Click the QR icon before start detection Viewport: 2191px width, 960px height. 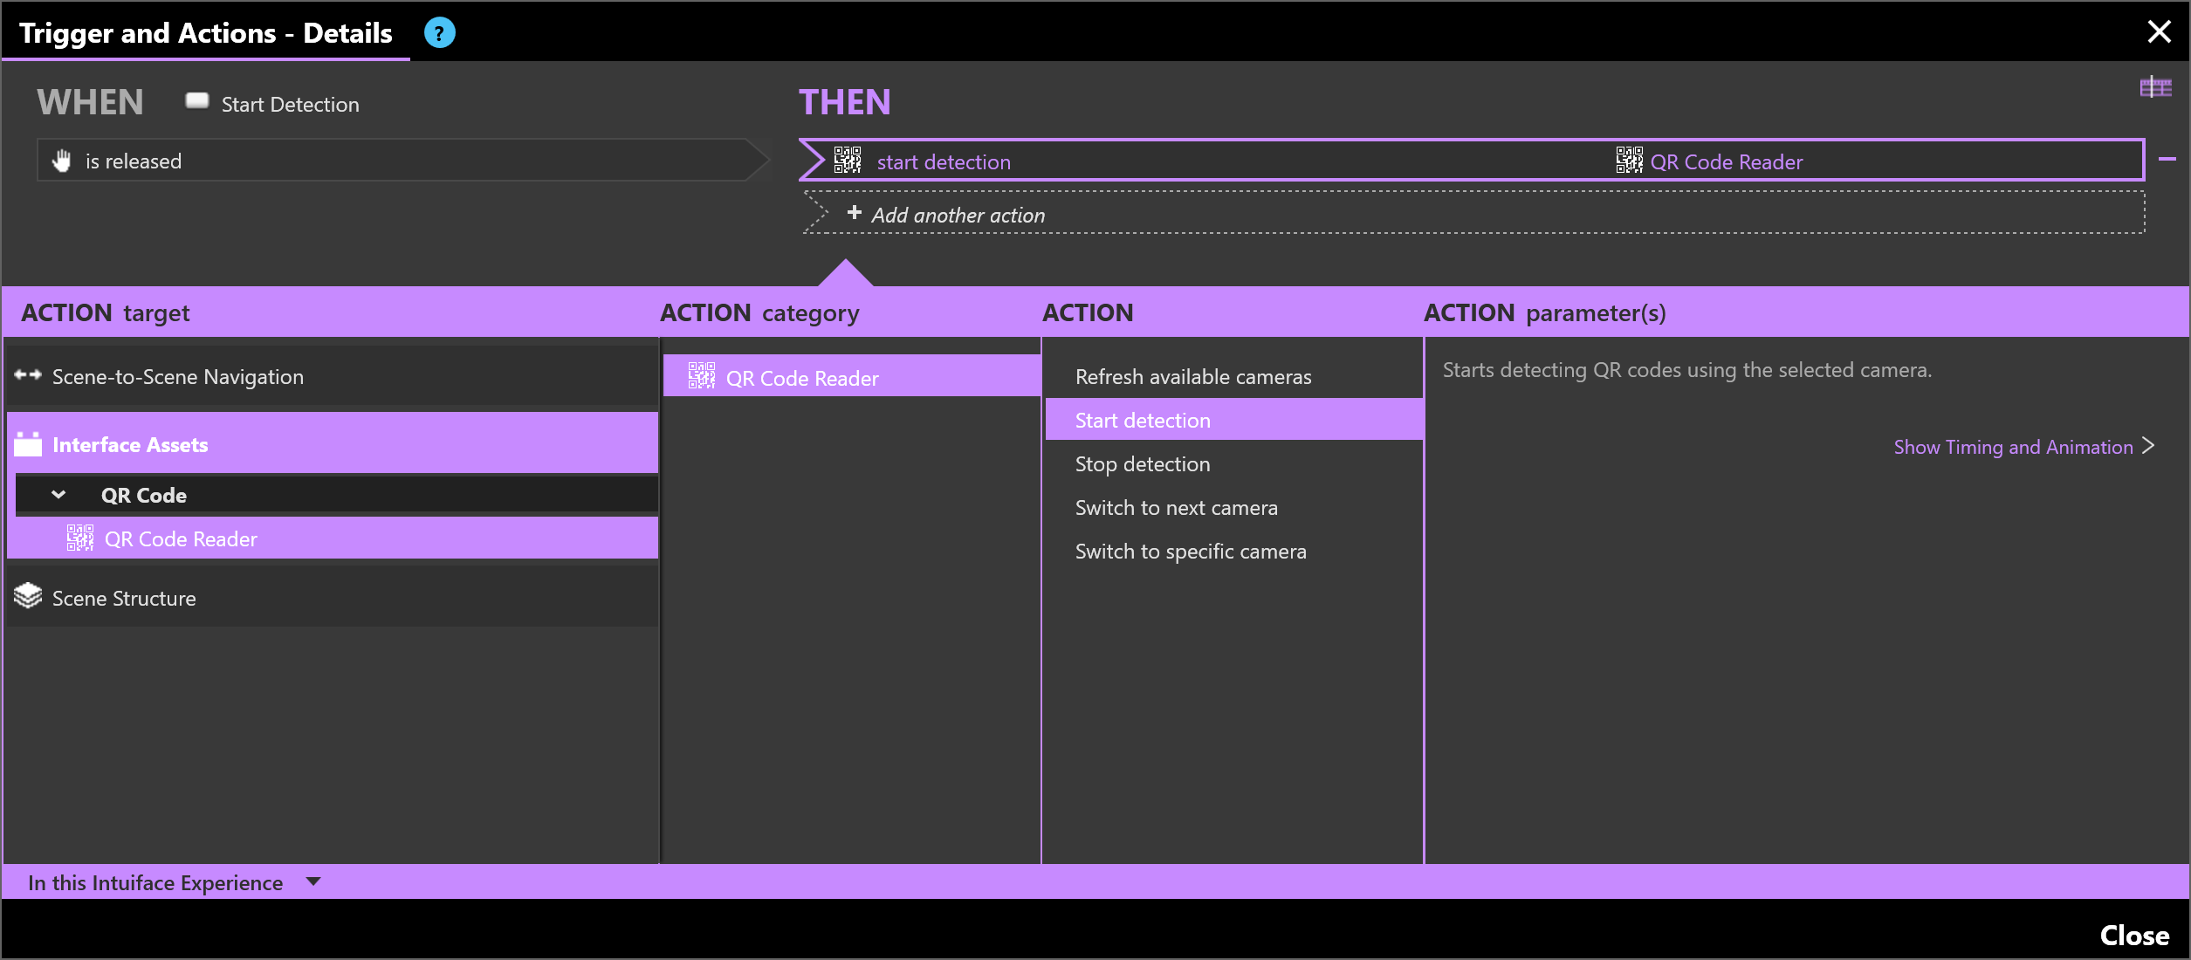(x=848, y=161)
